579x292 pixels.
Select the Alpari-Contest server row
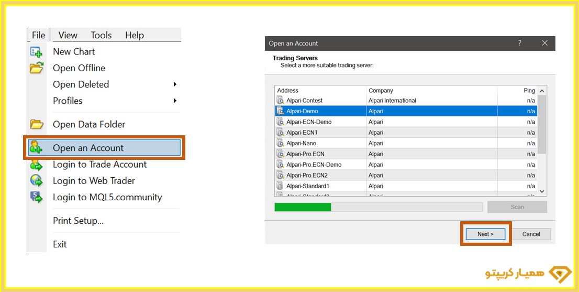(x=406, y=101)
